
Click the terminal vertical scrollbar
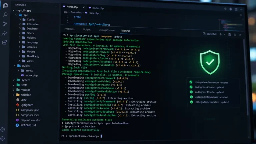click(x=246, y=77)
